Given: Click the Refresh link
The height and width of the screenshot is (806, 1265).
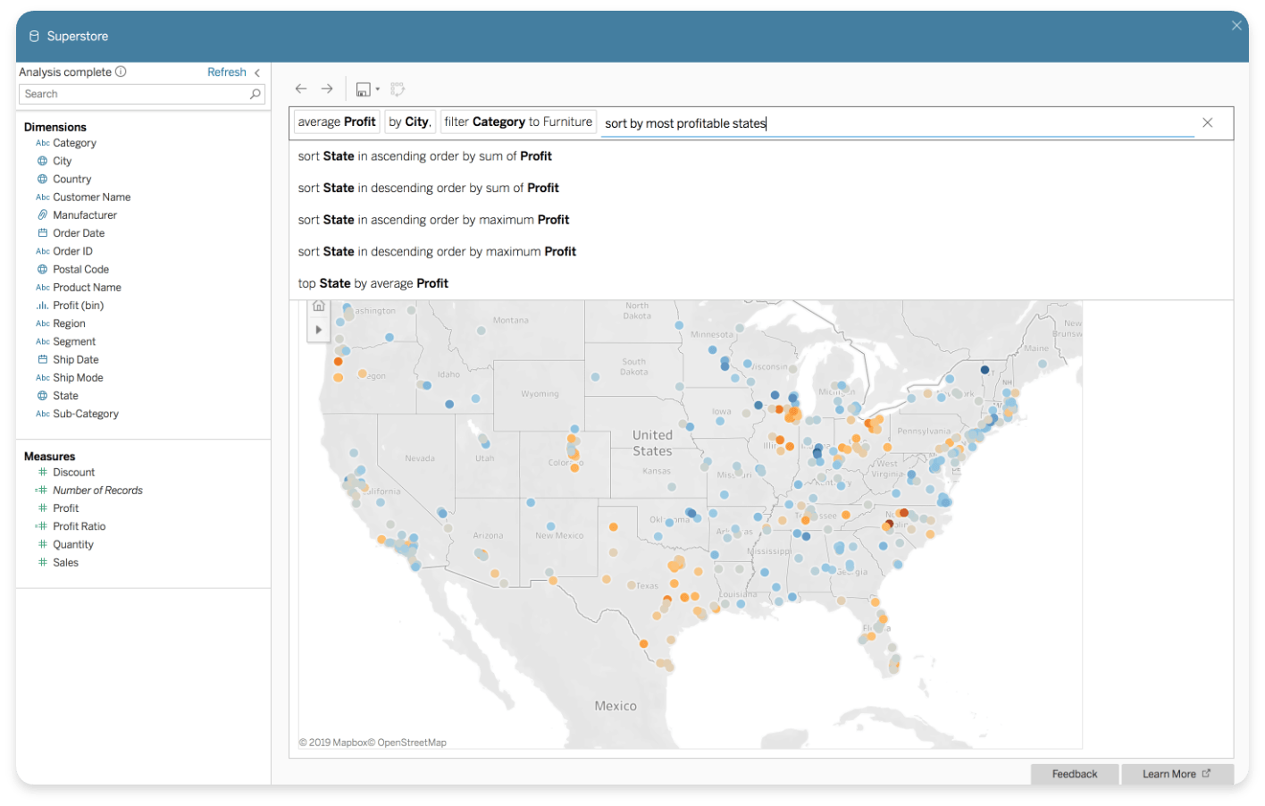Looking at the screenshot, I should (226, 72).
